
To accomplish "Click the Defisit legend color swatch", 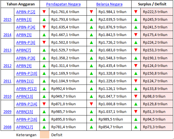I will pos(44,135).
